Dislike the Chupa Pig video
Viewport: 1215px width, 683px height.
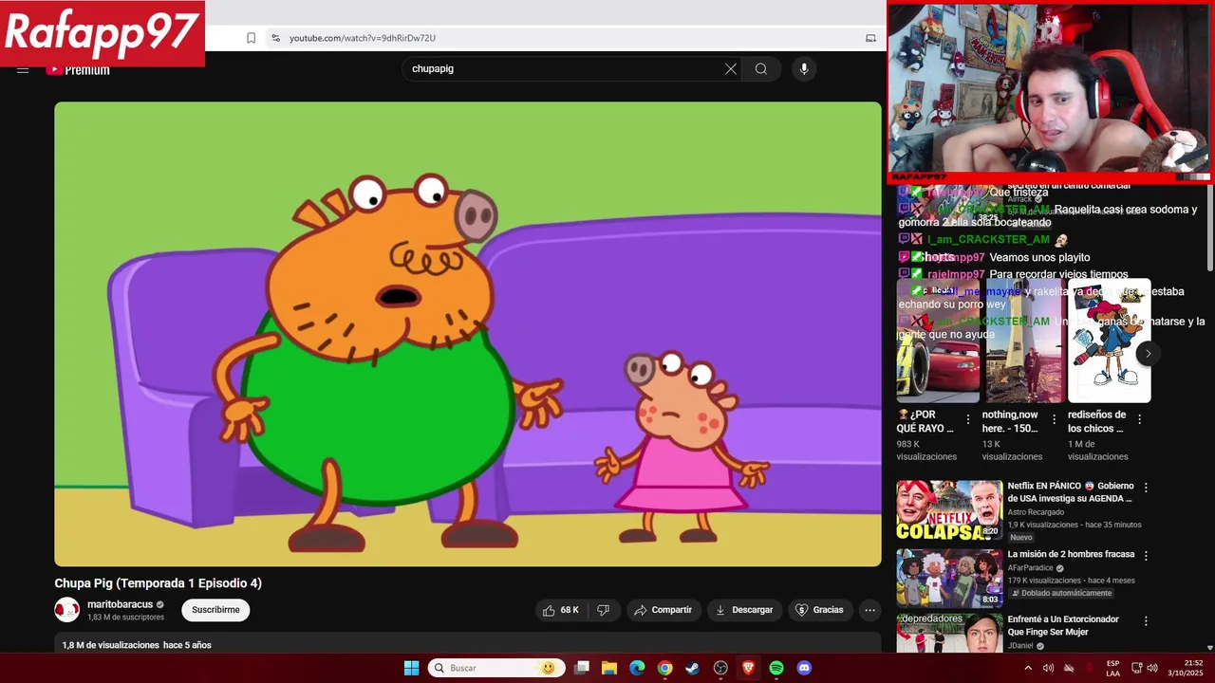[604, 610]
